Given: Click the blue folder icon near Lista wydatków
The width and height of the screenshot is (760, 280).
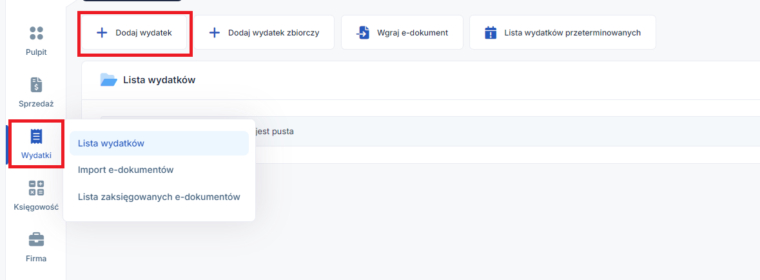Looking at the screenshot, I should [x=108, y=79].
